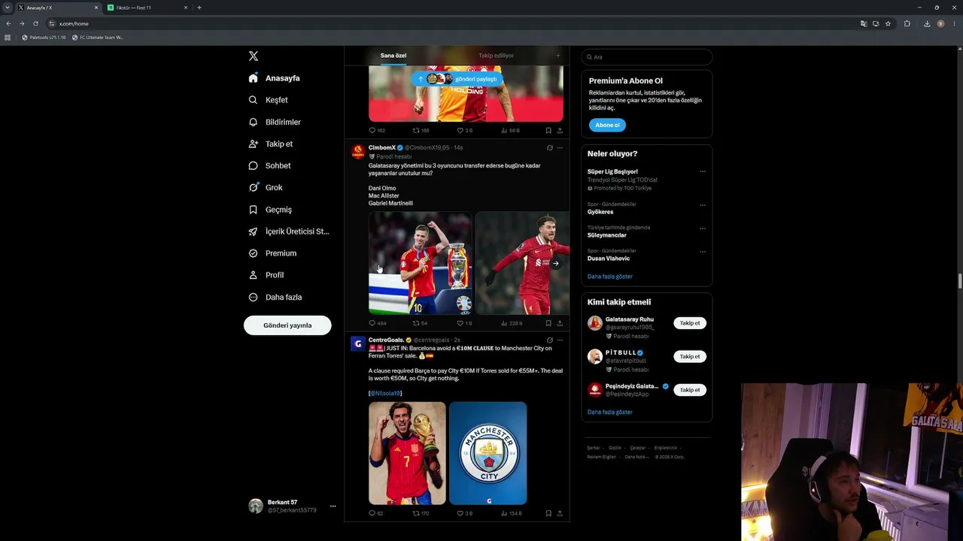The height and width of the screenshot is (541, 963).
Task: Share the CentreGoals post
Action: (560, 513)
